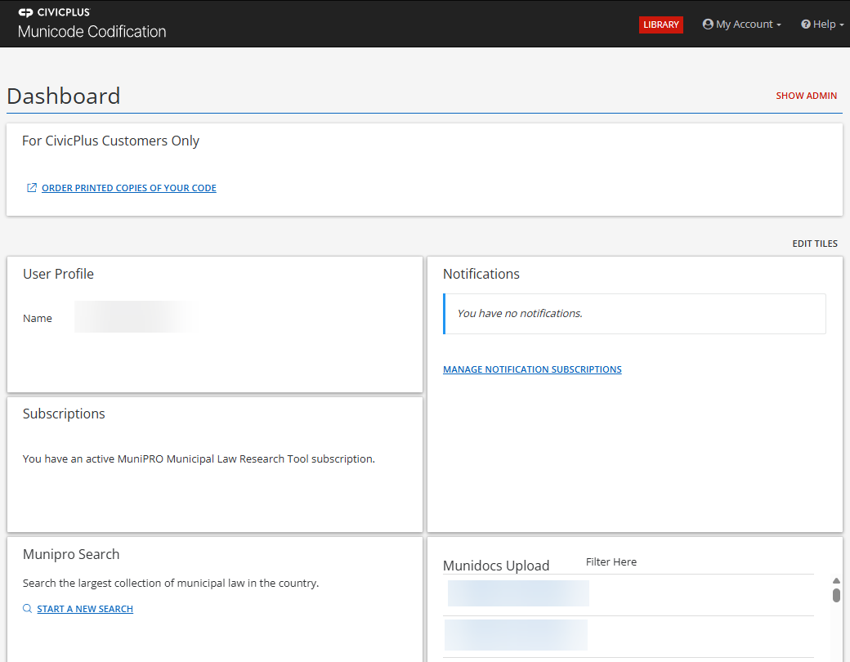Click the Munidocs list scrollbar thumb
Screen dimensions: 850x662
tap(836, 595)
